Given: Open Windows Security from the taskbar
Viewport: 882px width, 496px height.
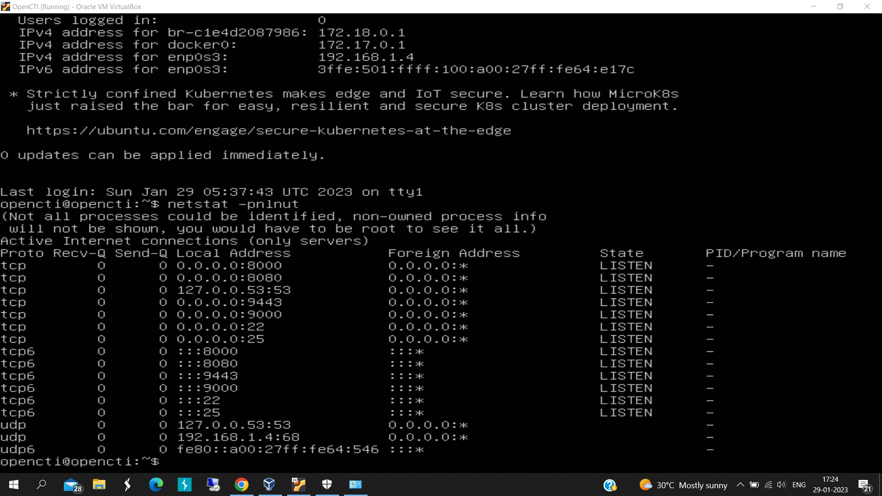Looking at the screenshot, I should pyautogui.click(x=327, y=485).
